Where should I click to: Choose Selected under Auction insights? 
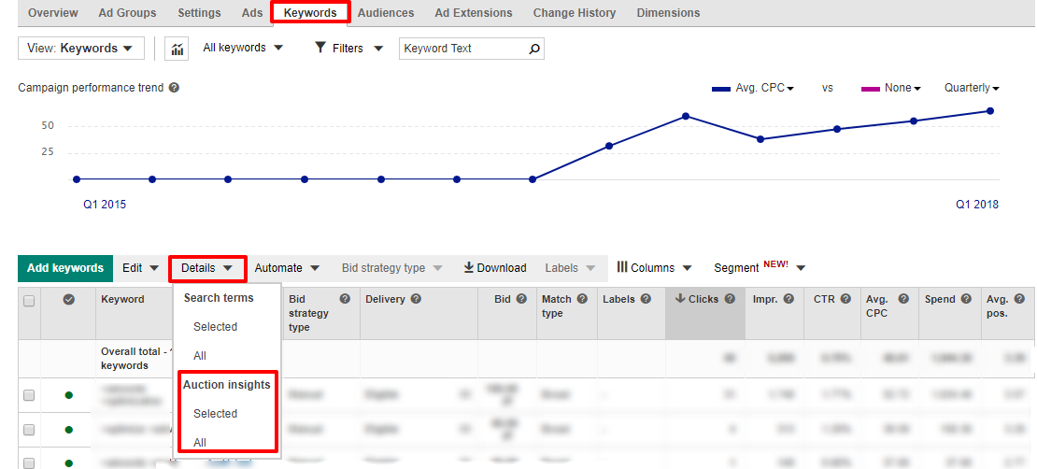(x=215, y=414)
